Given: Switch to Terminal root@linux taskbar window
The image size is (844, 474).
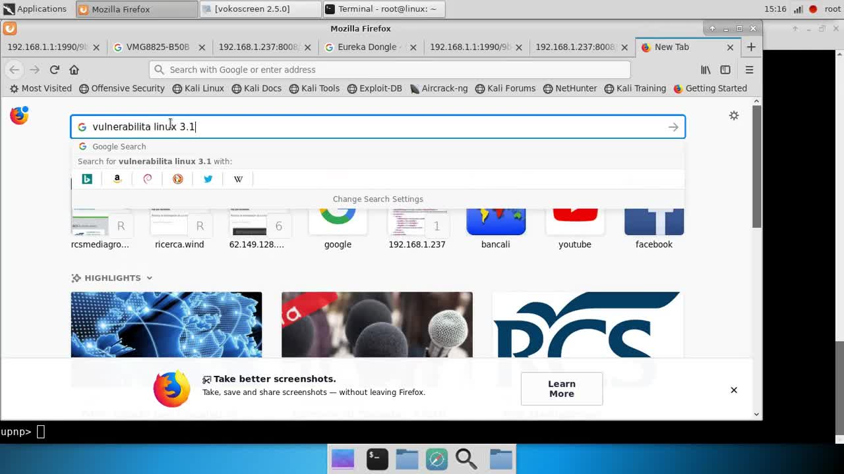Looking at the screenshot, I should [384, 9].
